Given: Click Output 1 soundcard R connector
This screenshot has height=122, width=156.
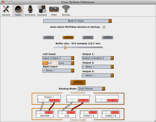Looking at the screenshot, I should [55, 100].
